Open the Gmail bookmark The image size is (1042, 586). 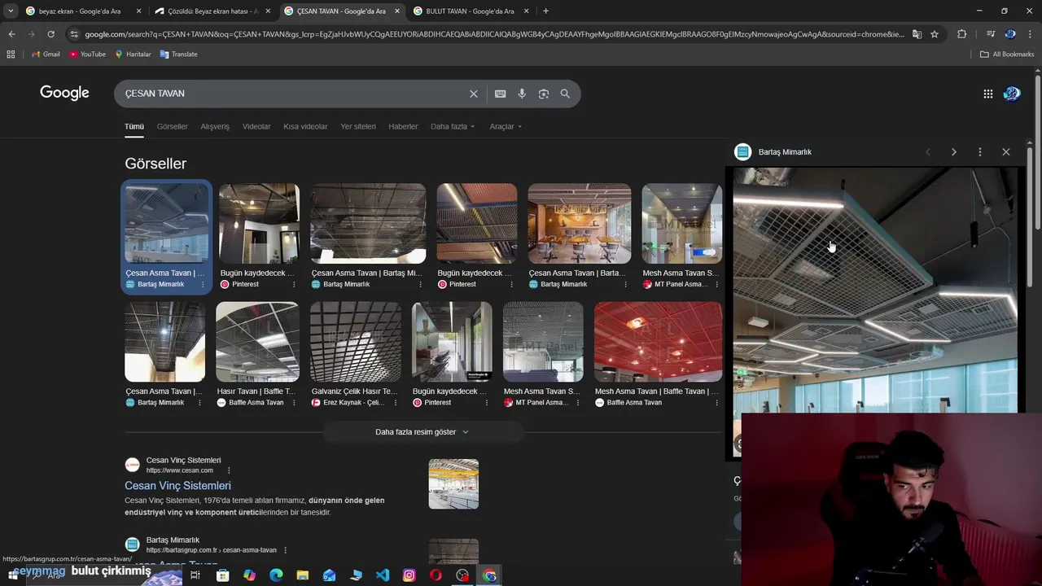click(x=46, y=55)
